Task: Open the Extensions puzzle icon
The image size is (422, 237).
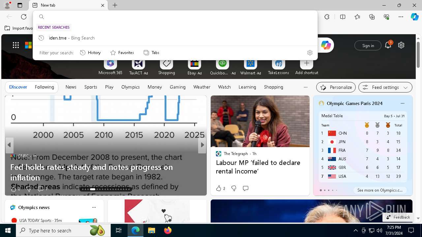Action: point(327,17)
